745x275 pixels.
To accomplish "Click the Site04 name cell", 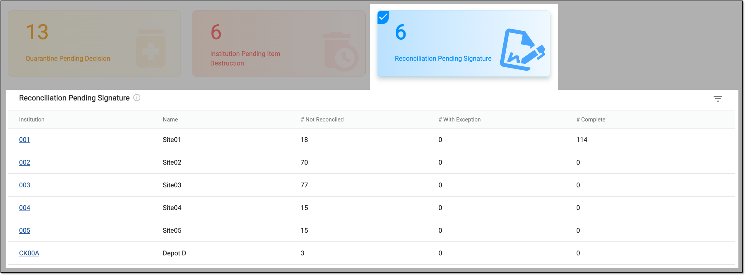I will coord(172,208).
